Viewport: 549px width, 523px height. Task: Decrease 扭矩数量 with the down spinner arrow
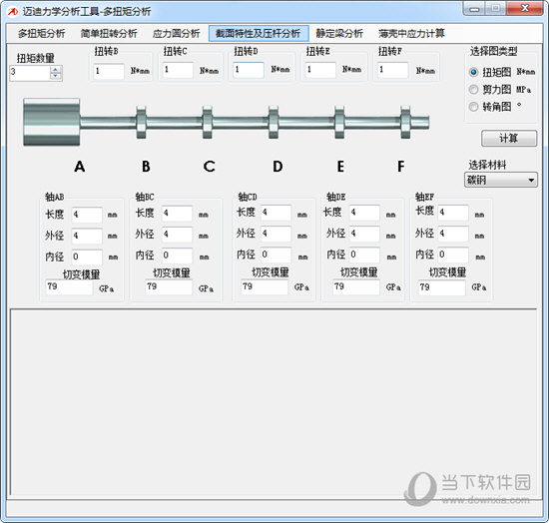pos(55,76)
